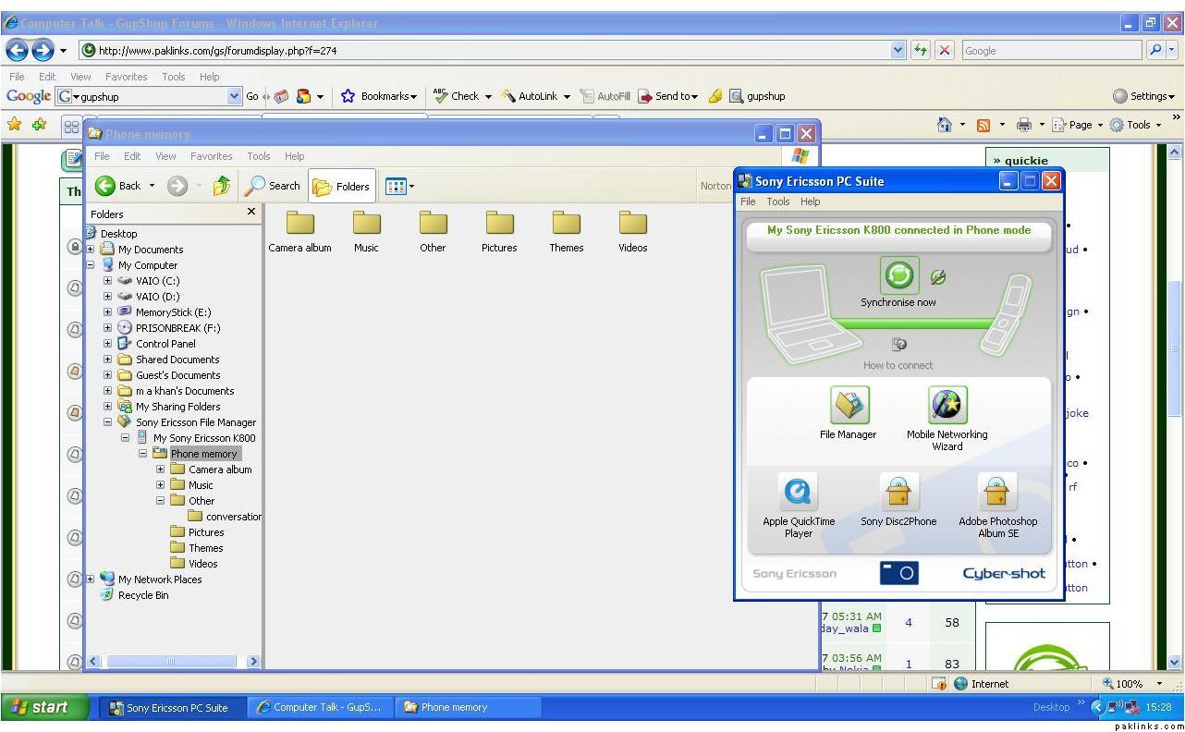The height and width of the screenshot is (732, 1185).
Task: Launch Sony Disc2Phone
Action: pyautogui.click(x=898, y=493)
